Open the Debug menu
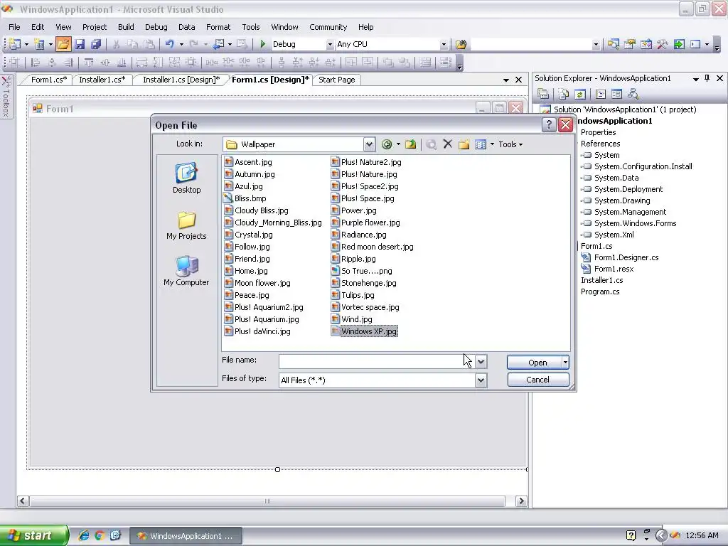This screenshot has width=728, height=546. 156,27
